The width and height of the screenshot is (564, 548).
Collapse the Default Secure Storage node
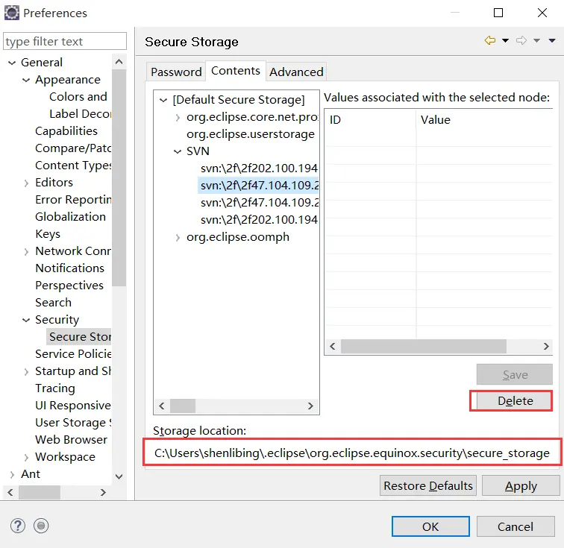[163, 100]
